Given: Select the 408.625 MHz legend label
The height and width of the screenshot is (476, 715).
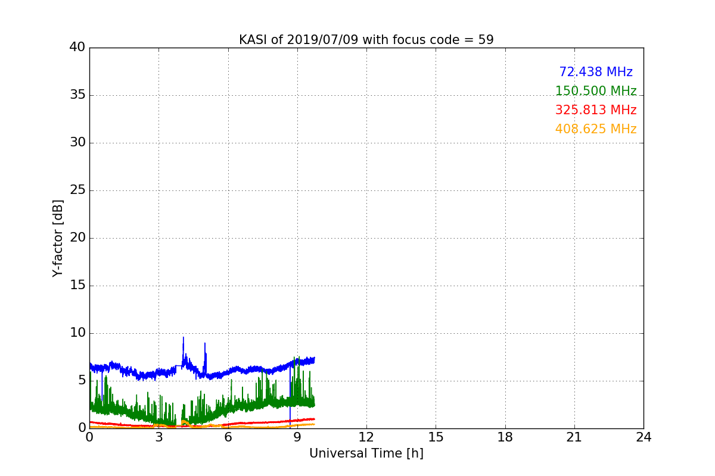Looking at the screenshot, I should coord(596,129).
